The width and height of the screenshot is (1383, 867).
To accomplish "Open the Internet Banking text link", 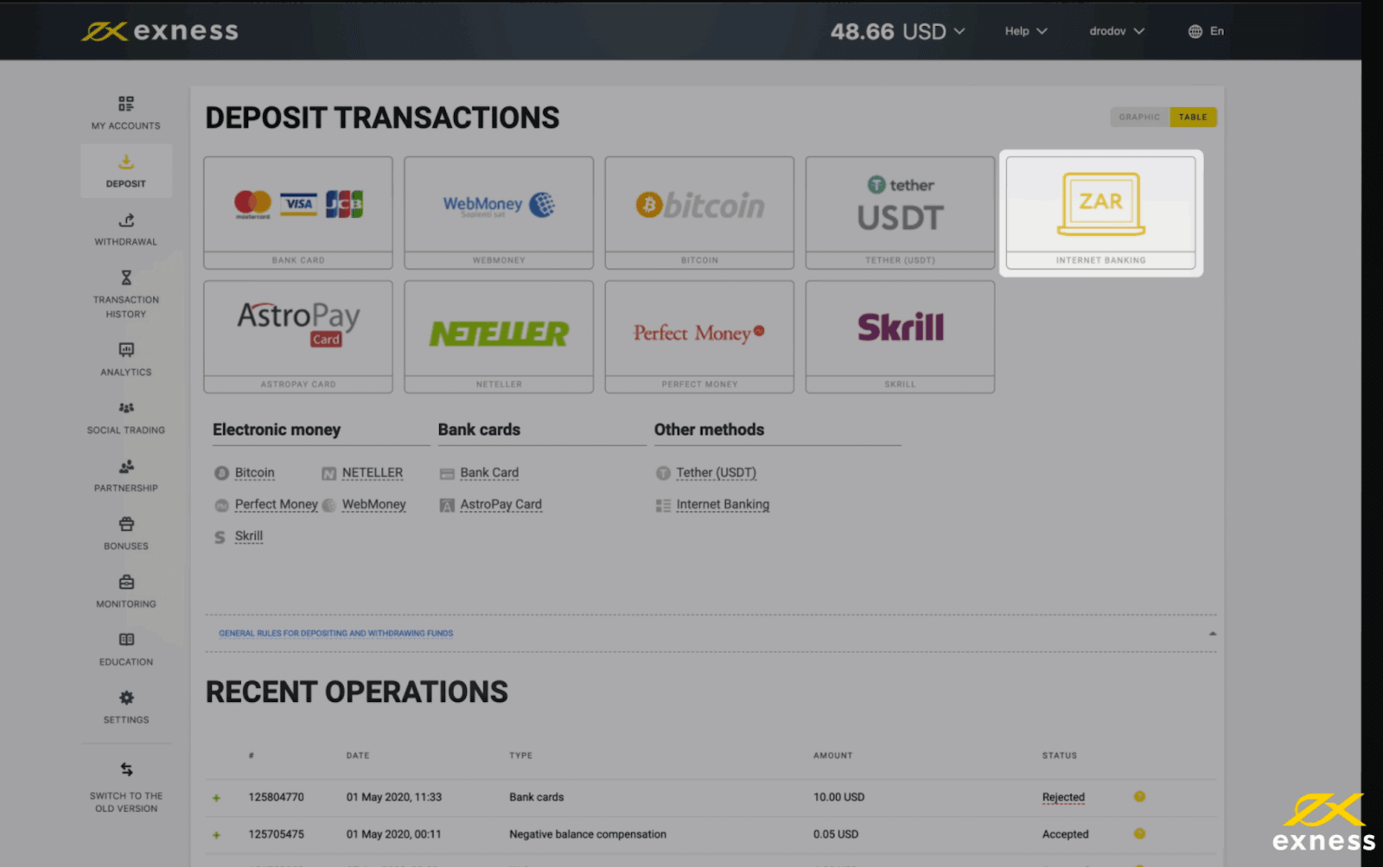I will [x=723, y=505].
